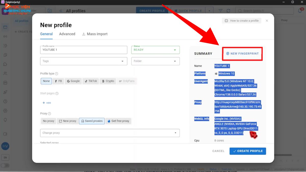
Task: Open the filter icon in top toolbar
Action: [221, 11]
